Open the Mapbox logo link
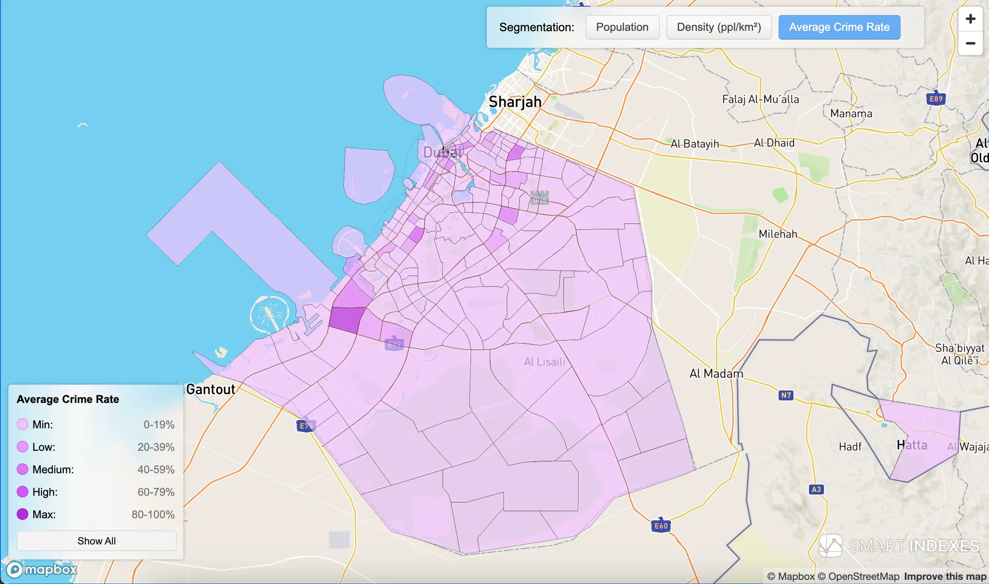The image size is (989, 584). click(x=42, y=569)
